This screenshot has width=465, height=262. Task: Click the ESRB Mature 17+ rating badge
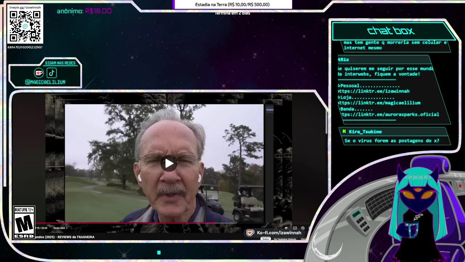point(24,223)
